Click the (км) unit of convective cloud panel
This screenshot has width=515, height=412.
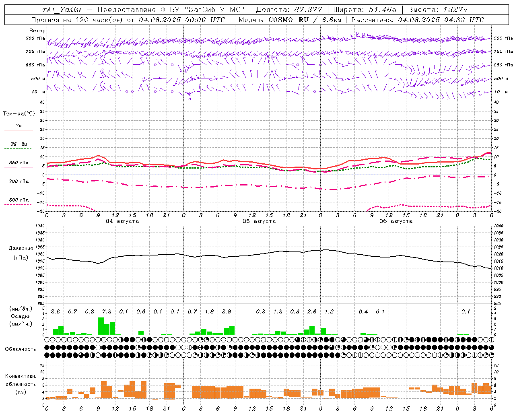point(21,392)
